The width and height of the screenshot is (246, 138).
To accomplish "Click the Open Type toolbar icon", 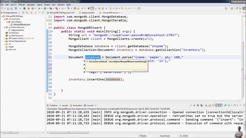I will 75,8.
